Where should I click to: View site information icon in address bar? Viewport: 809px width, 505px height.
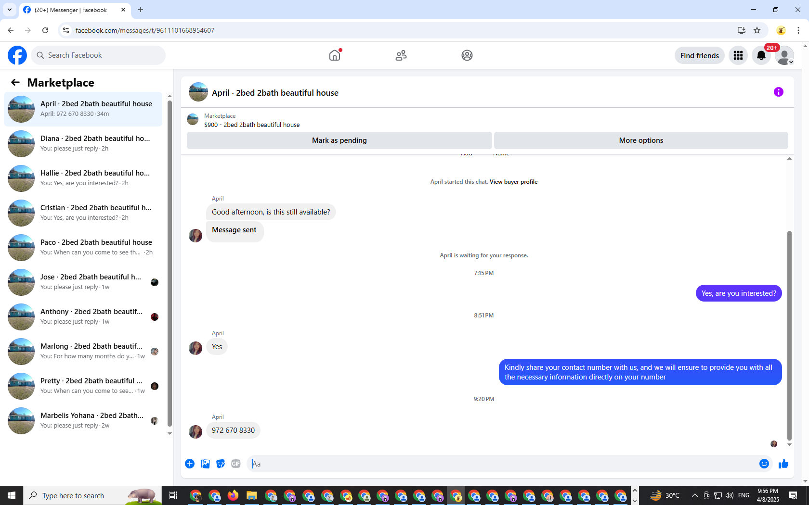(66, 30)
